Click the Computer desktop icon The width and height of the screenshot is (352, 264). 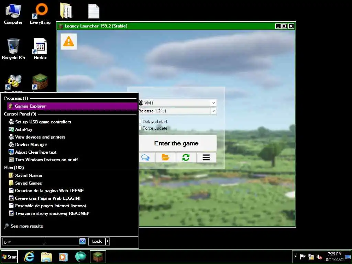13,14
